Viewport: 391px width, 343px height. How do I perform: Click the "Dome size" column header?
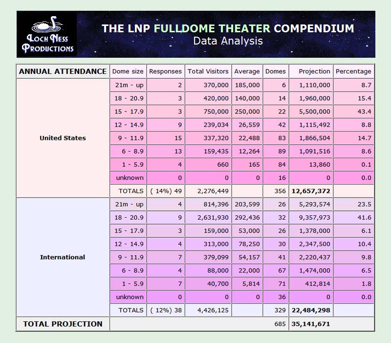[x=128, y=71]
